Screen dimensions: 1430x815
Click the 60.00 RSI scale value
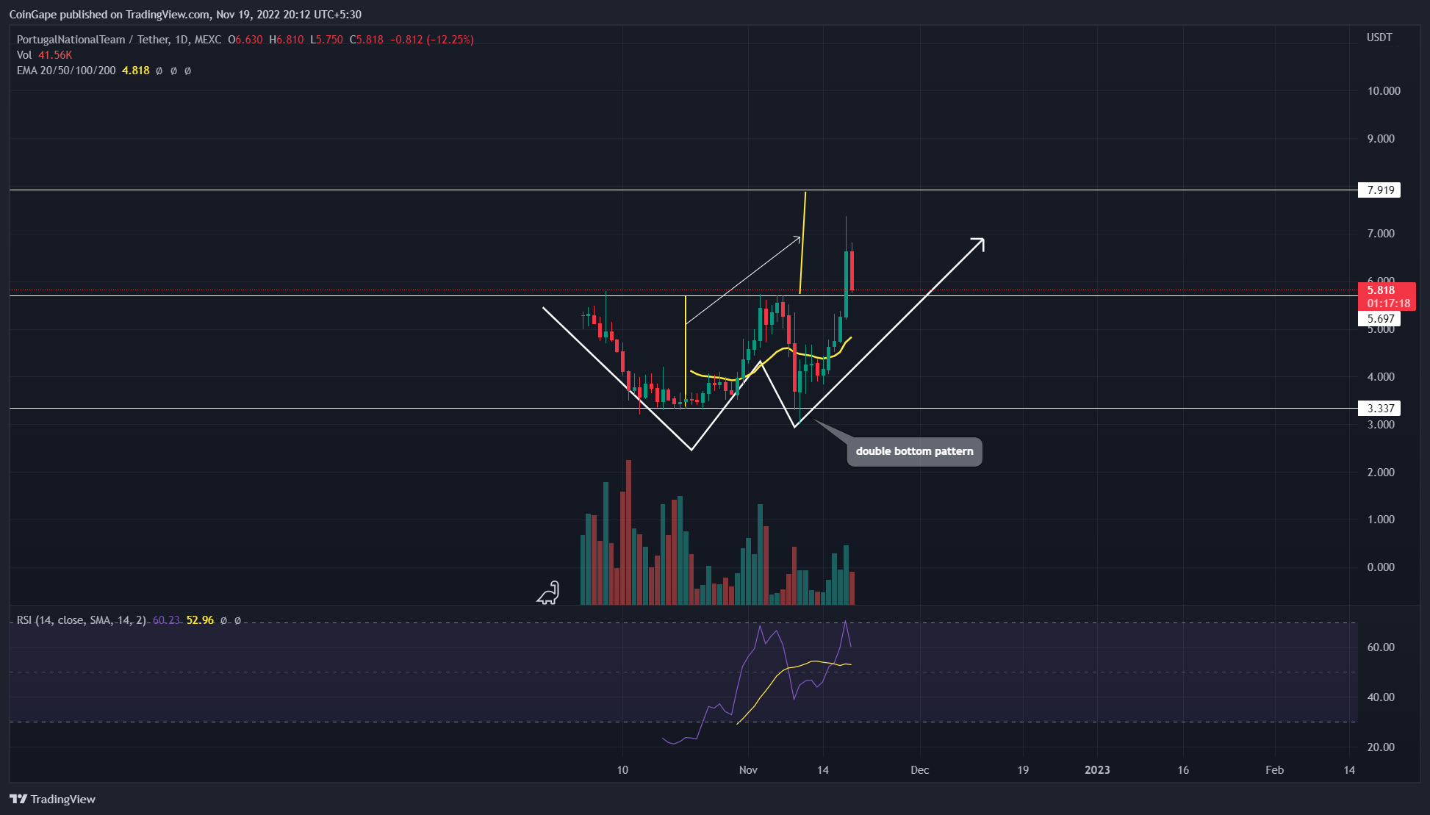point(1381,647)
